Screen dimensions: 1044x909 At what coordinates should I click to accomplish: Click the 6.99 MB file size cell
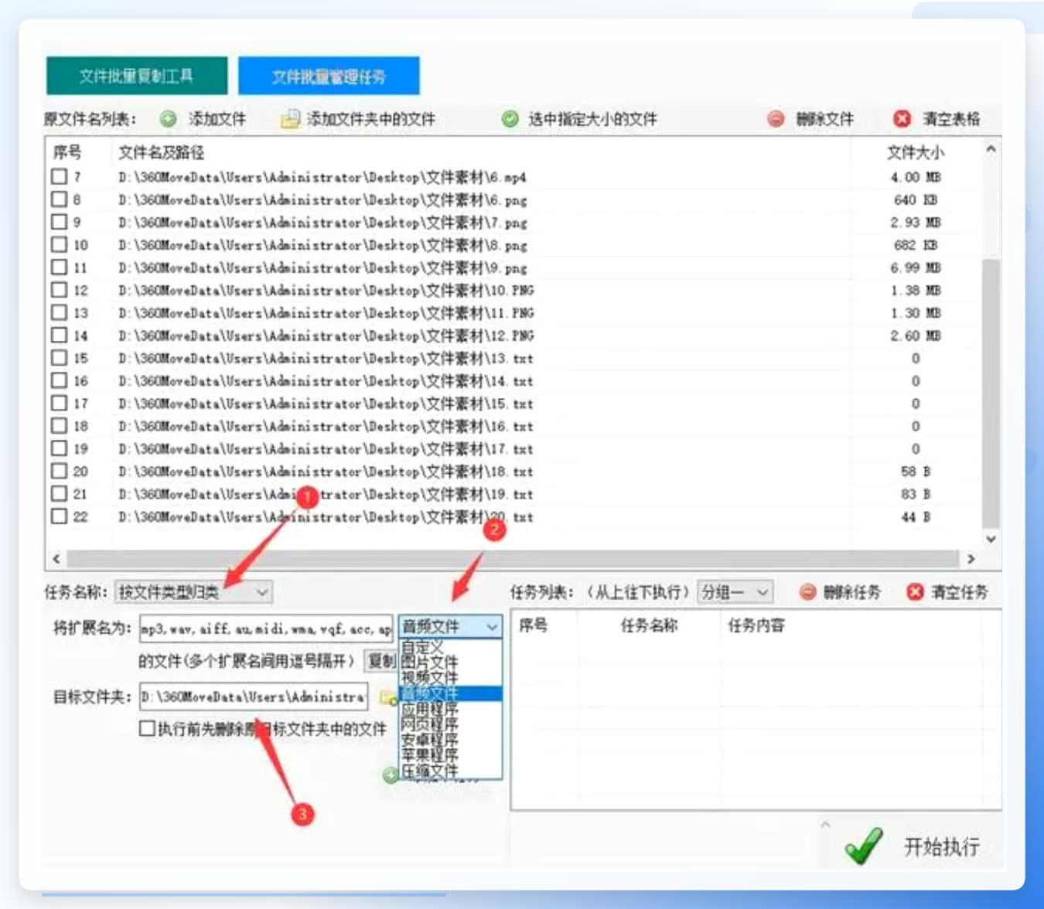(915, 267)
